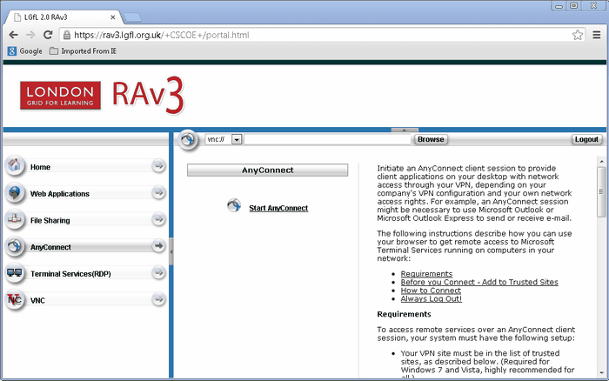This screenshot has width=609, height=381.
Task: Click the Logout button
Action: click(x=586, y=139)
